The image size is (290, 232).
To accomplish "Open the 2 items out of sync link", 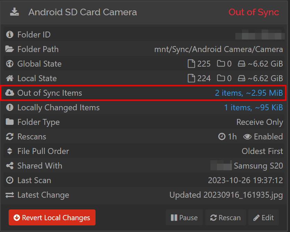I will [249, 93].
